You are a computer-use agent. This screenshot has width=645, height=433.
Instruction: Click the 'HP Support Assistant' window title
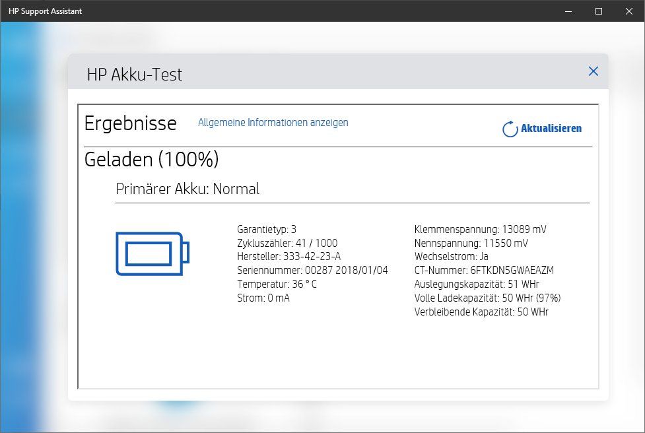coord(46,11)
